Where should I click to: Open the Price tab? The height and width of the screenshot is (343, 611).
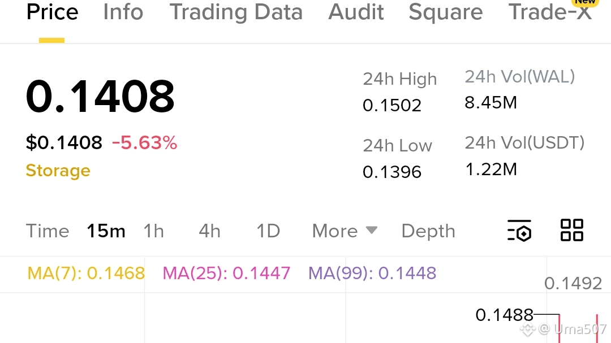(52, 12)
